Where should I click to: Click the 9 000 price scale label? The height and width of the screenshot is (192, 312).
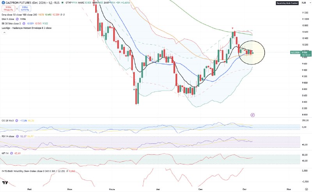pyautogui.click(x=305, y=83)
